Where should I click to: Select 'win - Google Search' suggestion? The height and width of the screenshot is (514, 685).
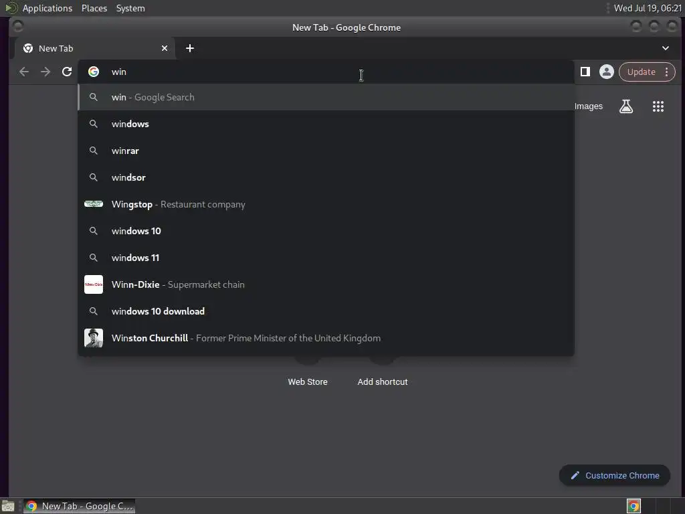pyautogui.click(x=326, y=97)
